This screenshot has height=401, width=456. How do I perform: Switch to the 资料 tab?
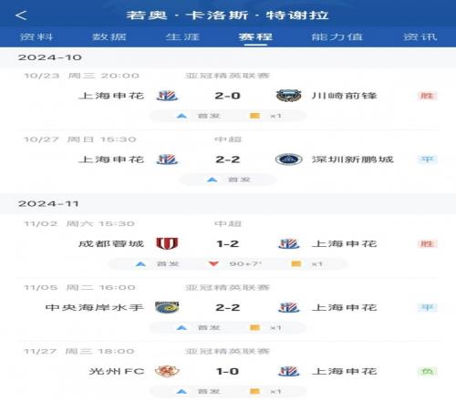pyautogui.click(x=36, y=36)
